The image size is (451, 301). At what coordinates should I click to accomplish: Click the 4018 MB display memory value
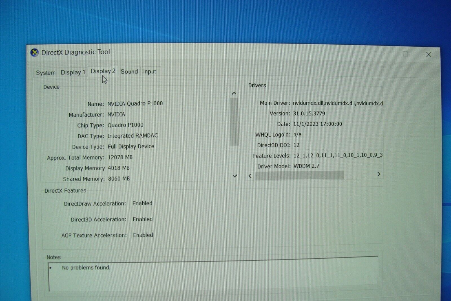pos(119,168)
